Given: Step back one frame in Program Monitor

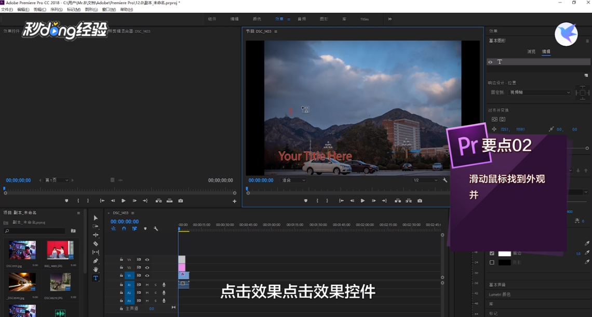Looking at the screenshot, I should (x=352, y=201).
